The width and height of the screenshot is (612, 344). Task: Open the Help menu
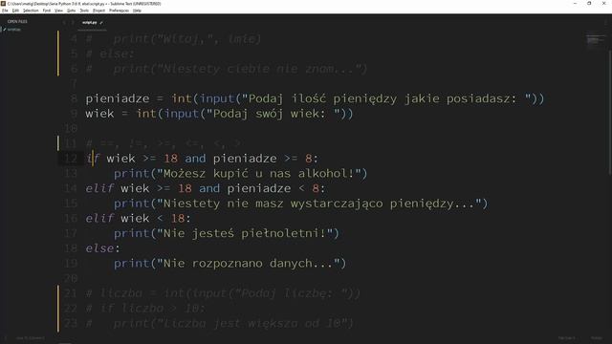coord(137,11)
